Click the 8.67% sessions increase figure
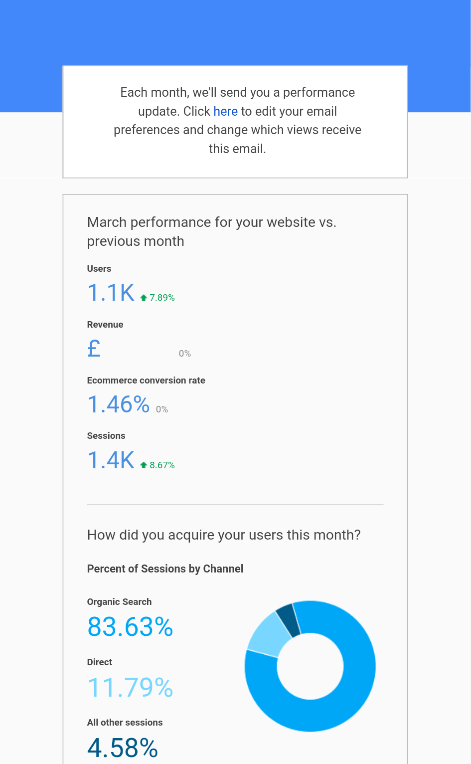Viewport: 471px width, 764px height. click(162, 465)
